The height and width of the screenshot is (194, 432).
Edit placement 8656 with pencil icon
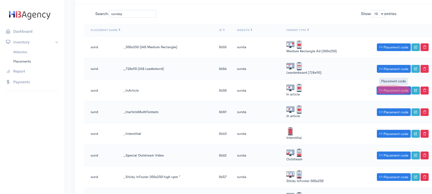pos(416,69)
